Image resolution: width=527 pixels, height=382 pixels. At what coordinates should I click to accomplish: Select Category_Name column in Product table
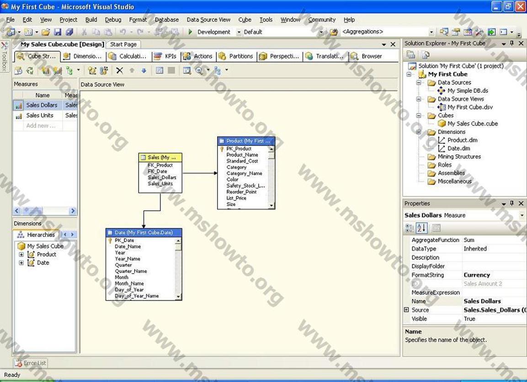[x=244, y=173]
